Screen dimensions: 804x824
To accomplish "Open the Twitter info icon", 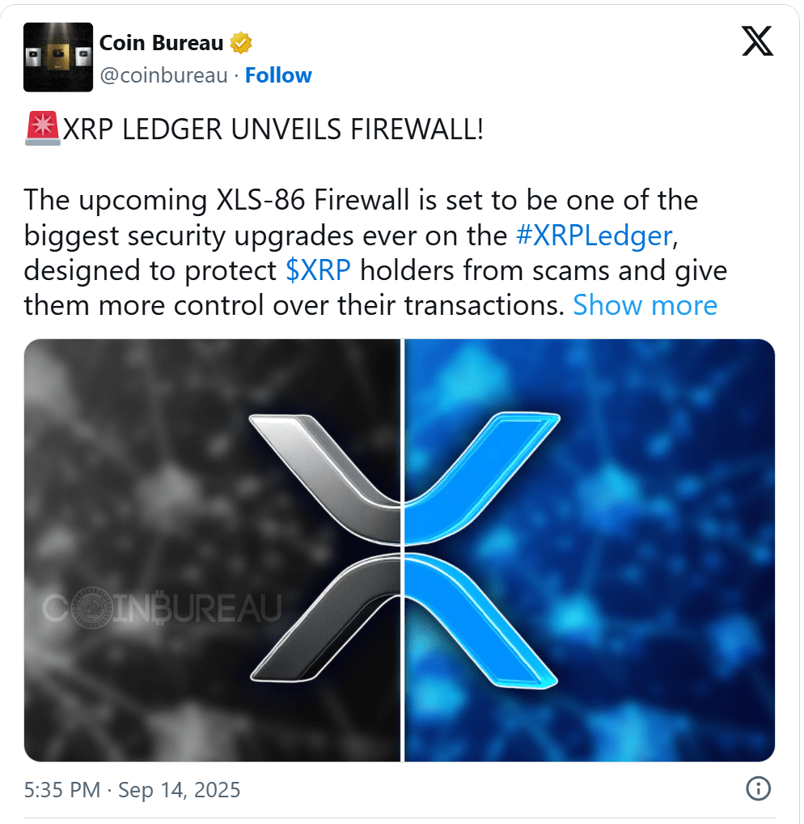I will coord(758,789).
